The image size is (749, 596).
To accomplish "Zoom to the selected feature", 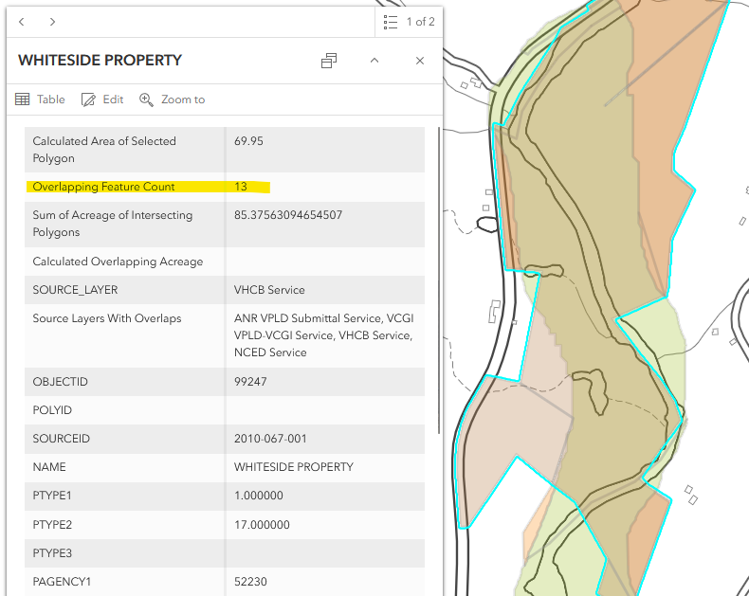I will point(172,99).
